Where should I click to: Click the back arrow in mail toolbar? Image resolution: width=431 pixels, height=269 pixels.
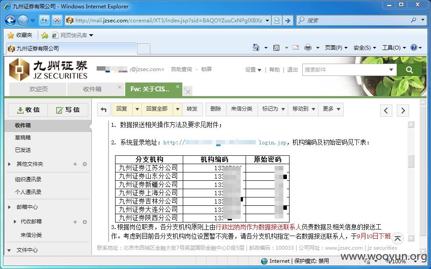[x=104, y=110]
